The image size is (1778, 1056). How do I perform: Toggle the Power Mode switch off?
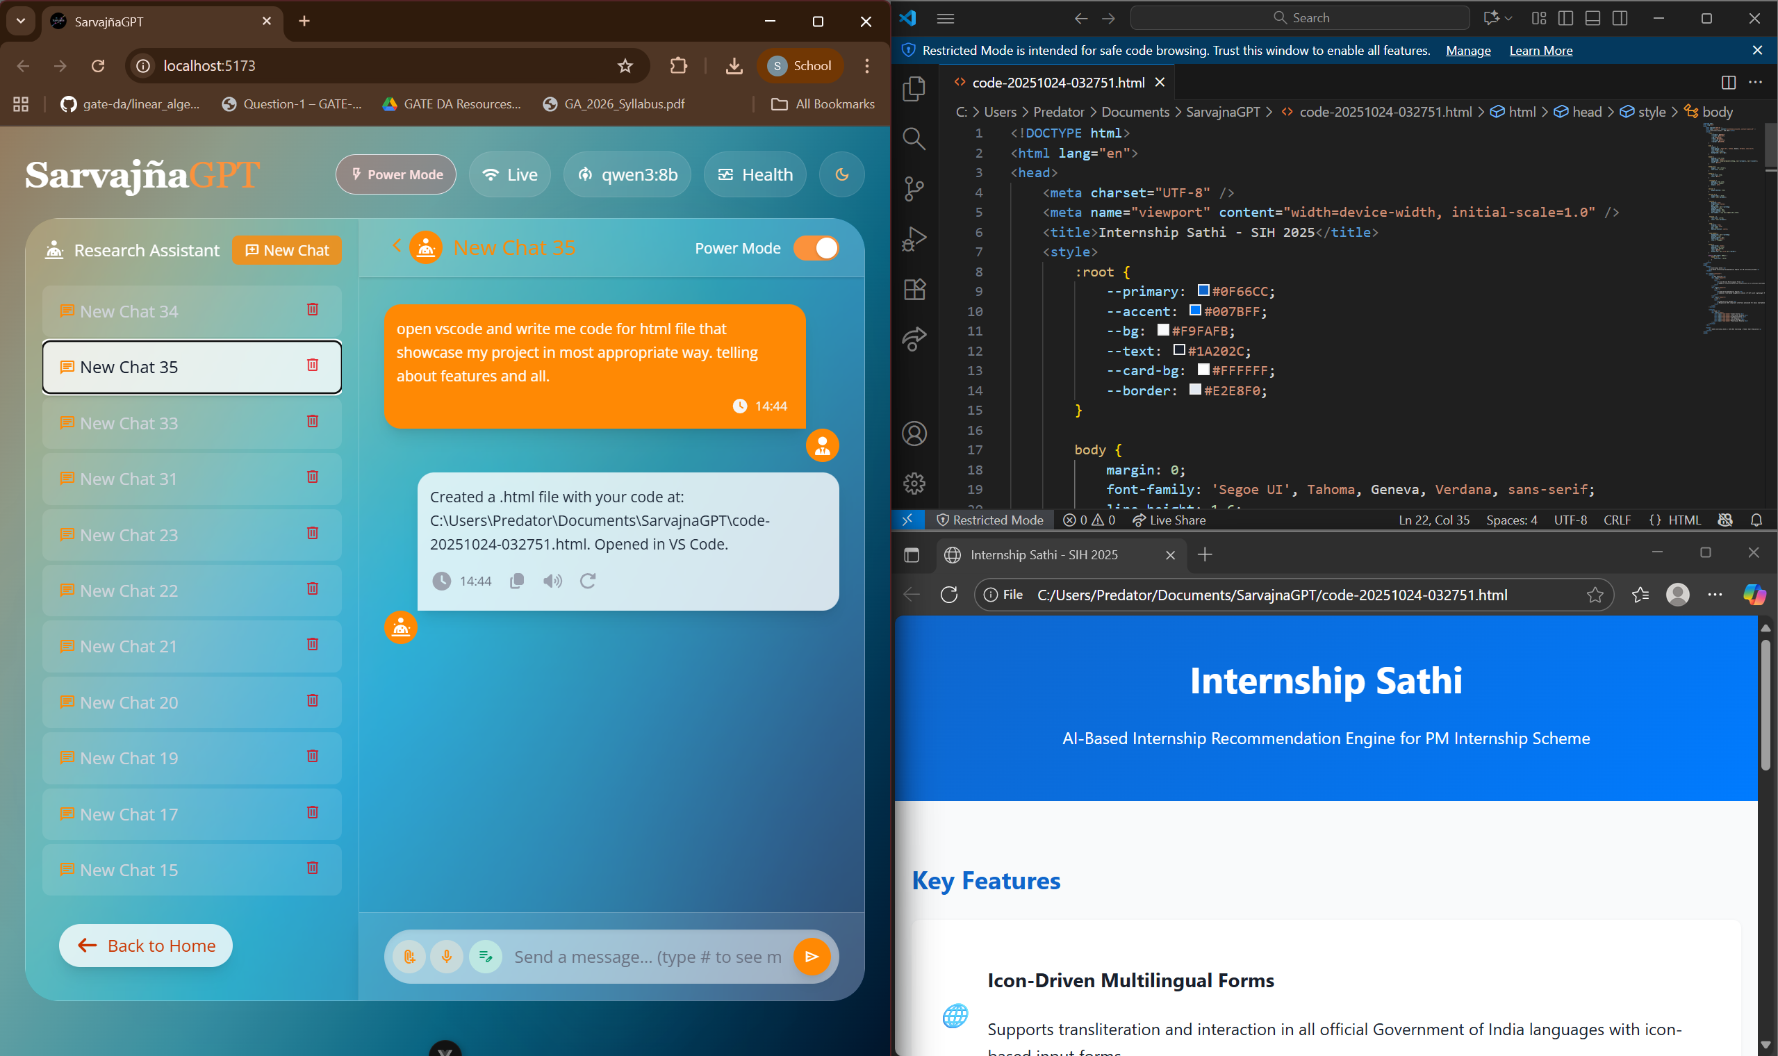(x=816, y=248)
